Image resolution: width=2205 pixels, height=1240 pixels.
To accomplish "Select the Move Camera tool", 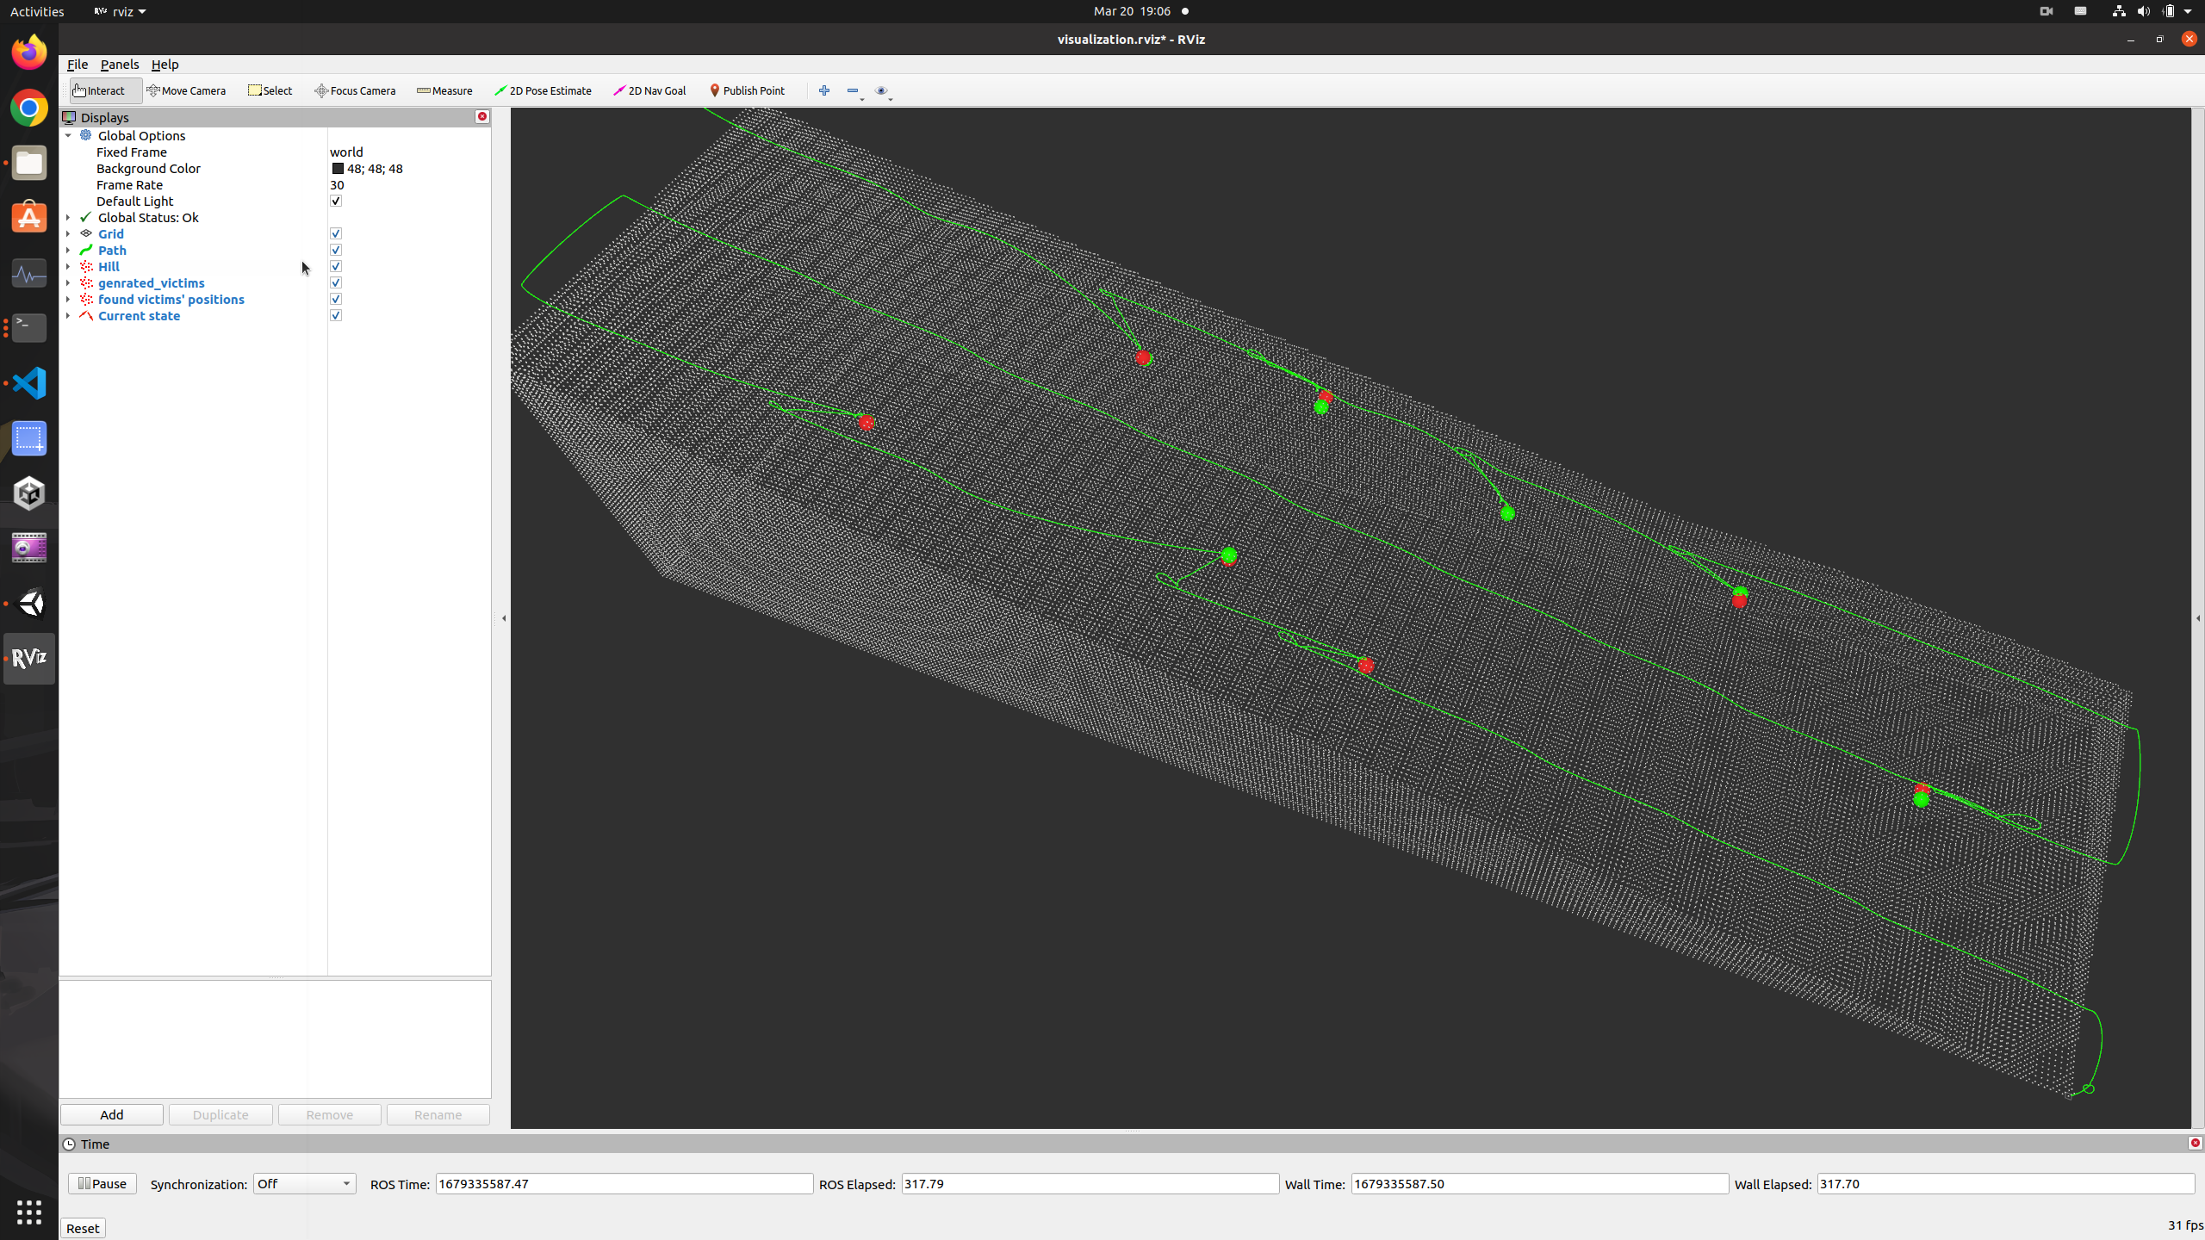I will (186, 90).
